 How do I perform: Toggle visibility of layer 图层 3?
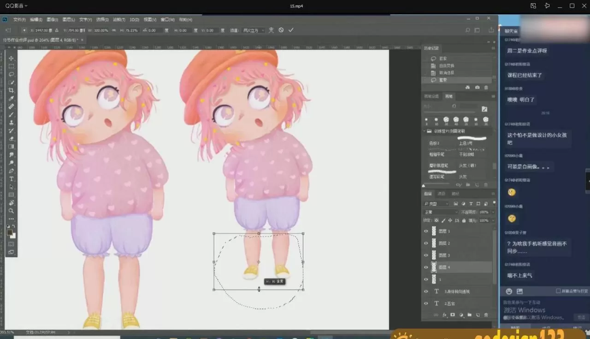(426, 255)
